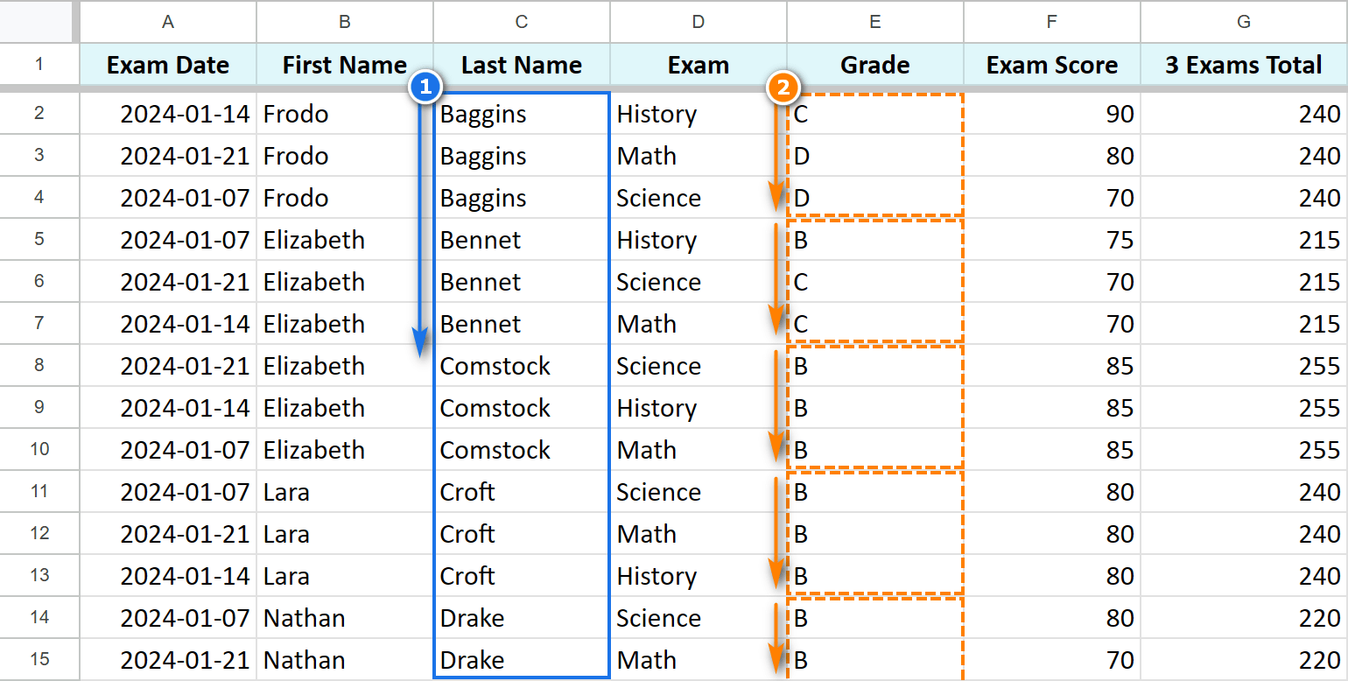Screen dimensions: 1348x681
Task: Select 'Science' exam cell in row 14
Action: [x=699, y=618]
